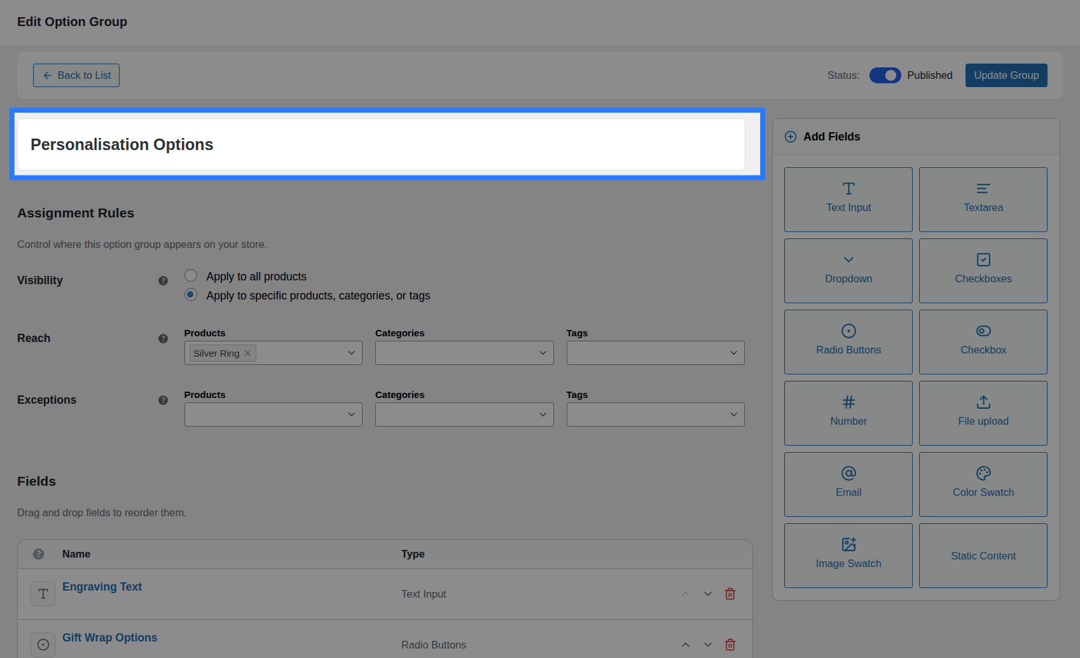Add a single Checkbox field
Viewport: 1080px width, 658px height.
tap(983, 342)
